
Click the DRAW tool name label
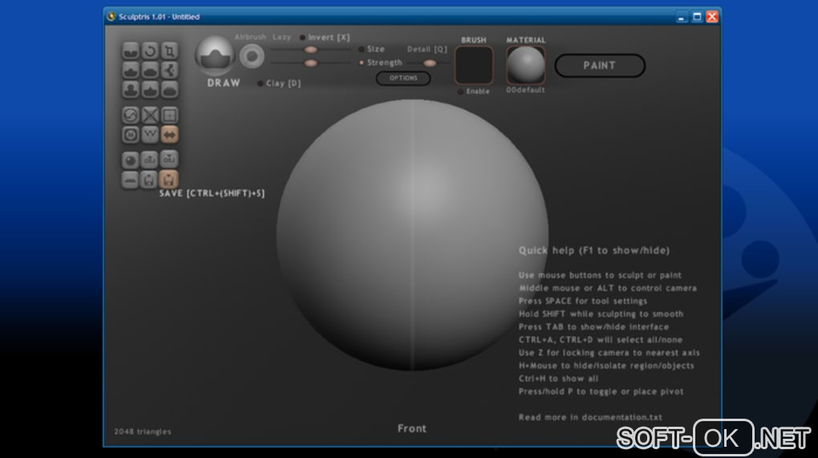224,83
